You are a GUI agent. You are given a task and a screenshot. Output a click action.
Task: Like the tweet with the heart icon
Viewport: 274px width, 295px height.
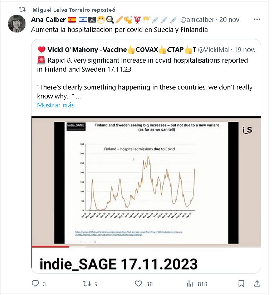click(x=138, y=284)
